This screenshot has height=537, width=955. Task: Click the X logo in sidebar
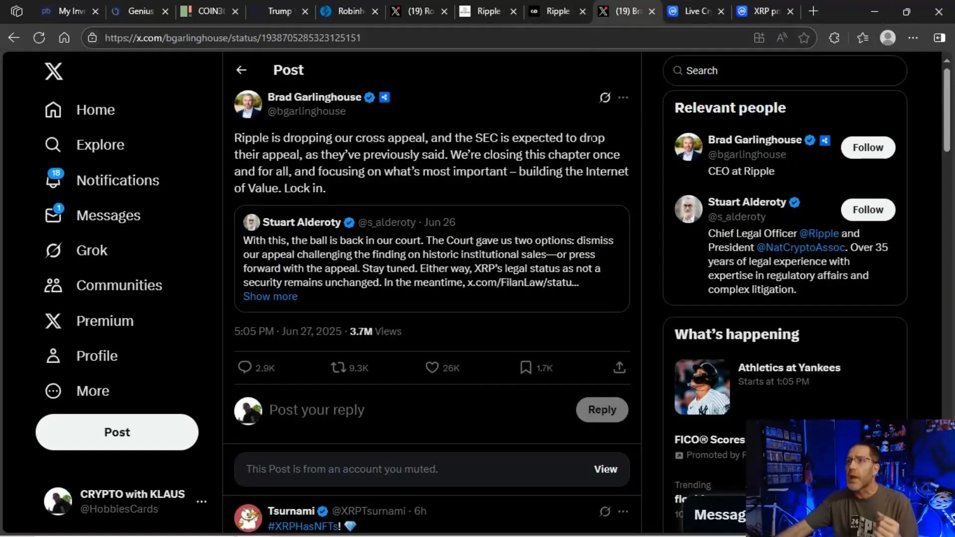pos(54,71)
